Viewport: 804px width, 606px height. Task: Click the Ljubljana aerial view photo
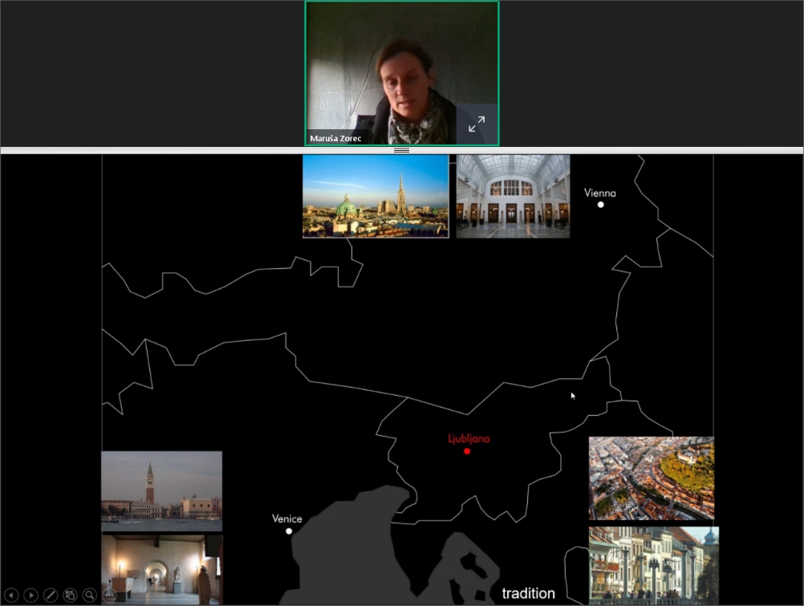tap(652, 478)
